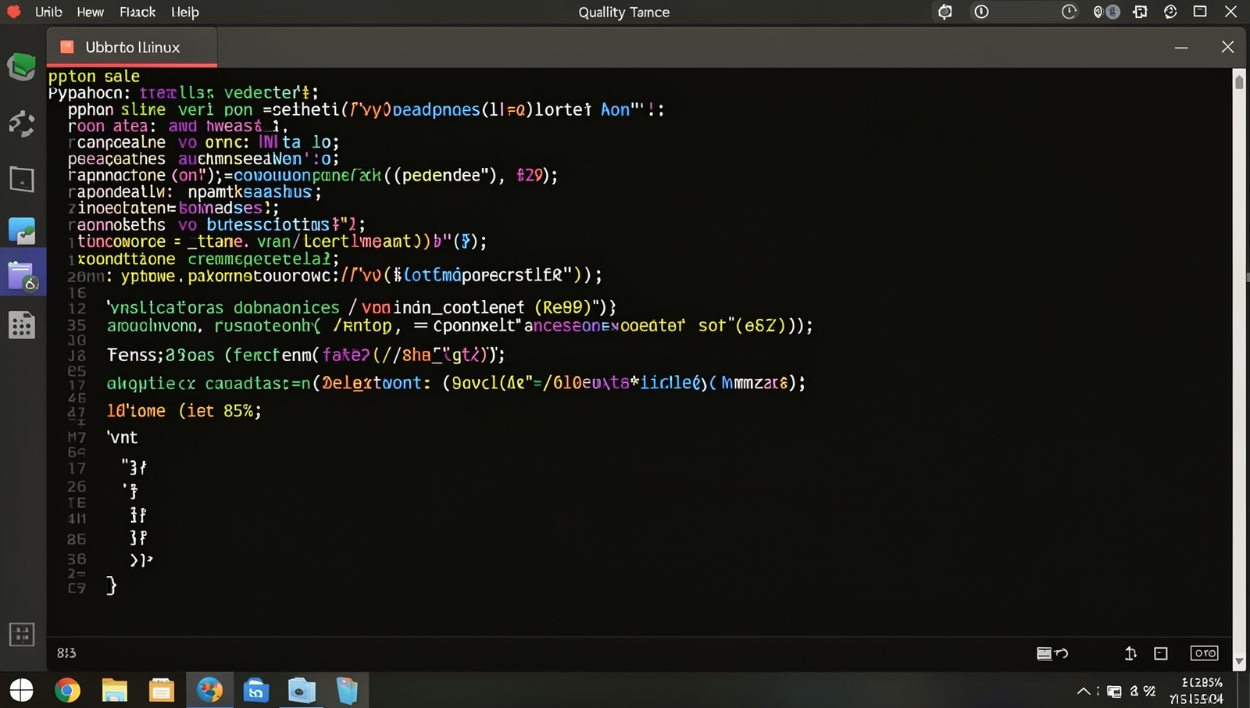Image resolution: width=1250 pixels, height=708 pixels.
Task: Click the 'ppton sale' line in terminal
Action: [x=94, y=76]
